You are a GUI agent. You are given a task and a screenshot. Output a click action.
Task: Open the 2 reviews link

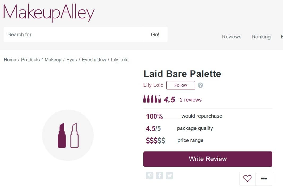point(191,100)
